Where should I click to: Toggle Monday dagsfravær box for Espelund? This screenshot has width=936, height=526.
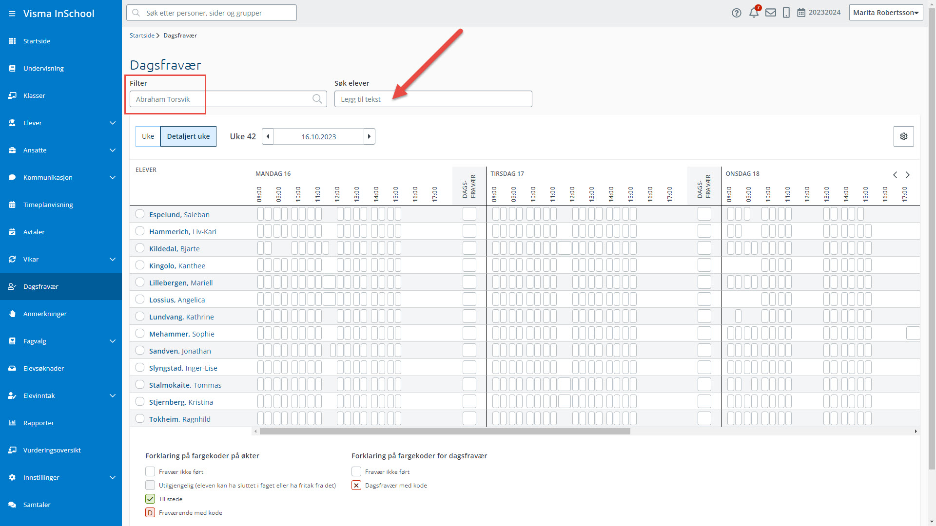[469, 214]
